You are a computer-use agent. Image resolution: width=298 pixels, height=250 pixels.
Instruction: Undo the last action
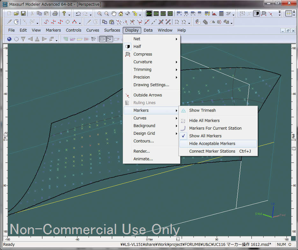coord(78,13)
